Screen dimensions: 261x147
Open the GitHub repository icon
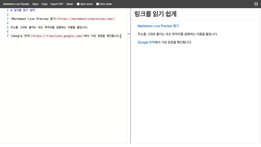(256, 4)
